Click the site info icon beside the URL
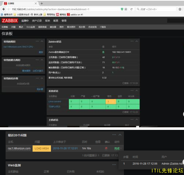Viewport: 184px width, 175px height. tap(9, 9)
